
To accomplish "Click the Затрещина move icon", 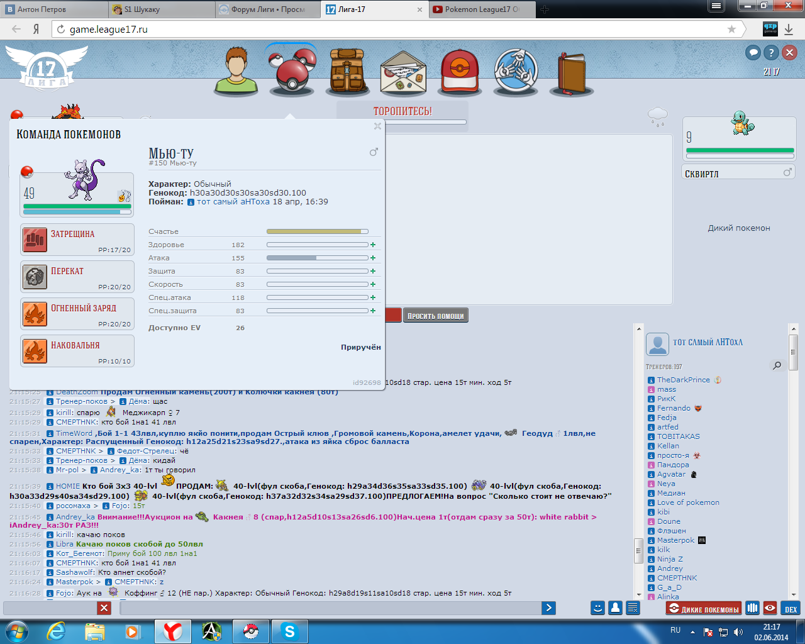I will (35, 240).
